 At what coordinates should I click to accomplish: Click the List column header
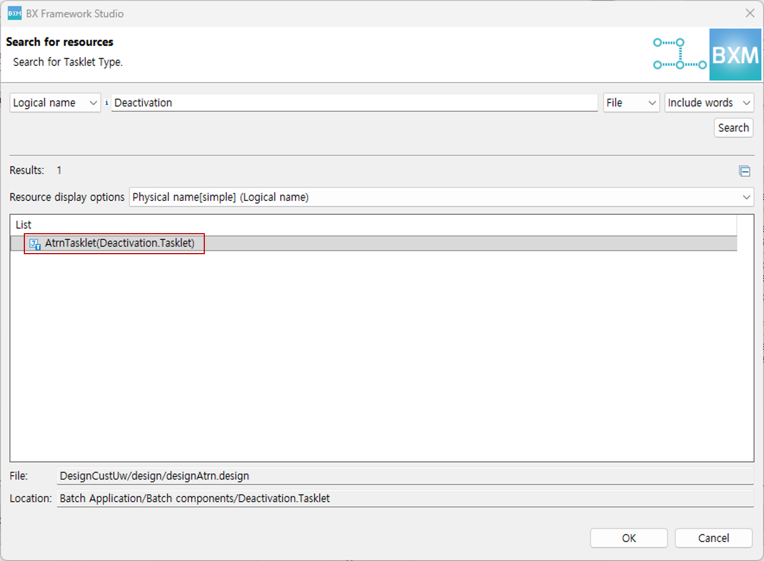click(x=24, y=225)
